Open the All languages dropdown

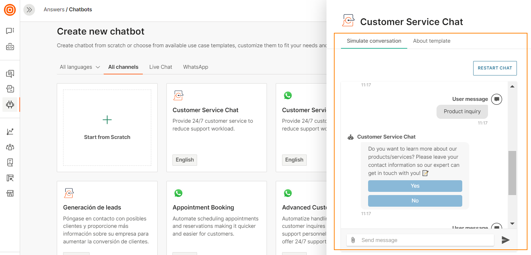pyautogui.click(x=80, y=67)
